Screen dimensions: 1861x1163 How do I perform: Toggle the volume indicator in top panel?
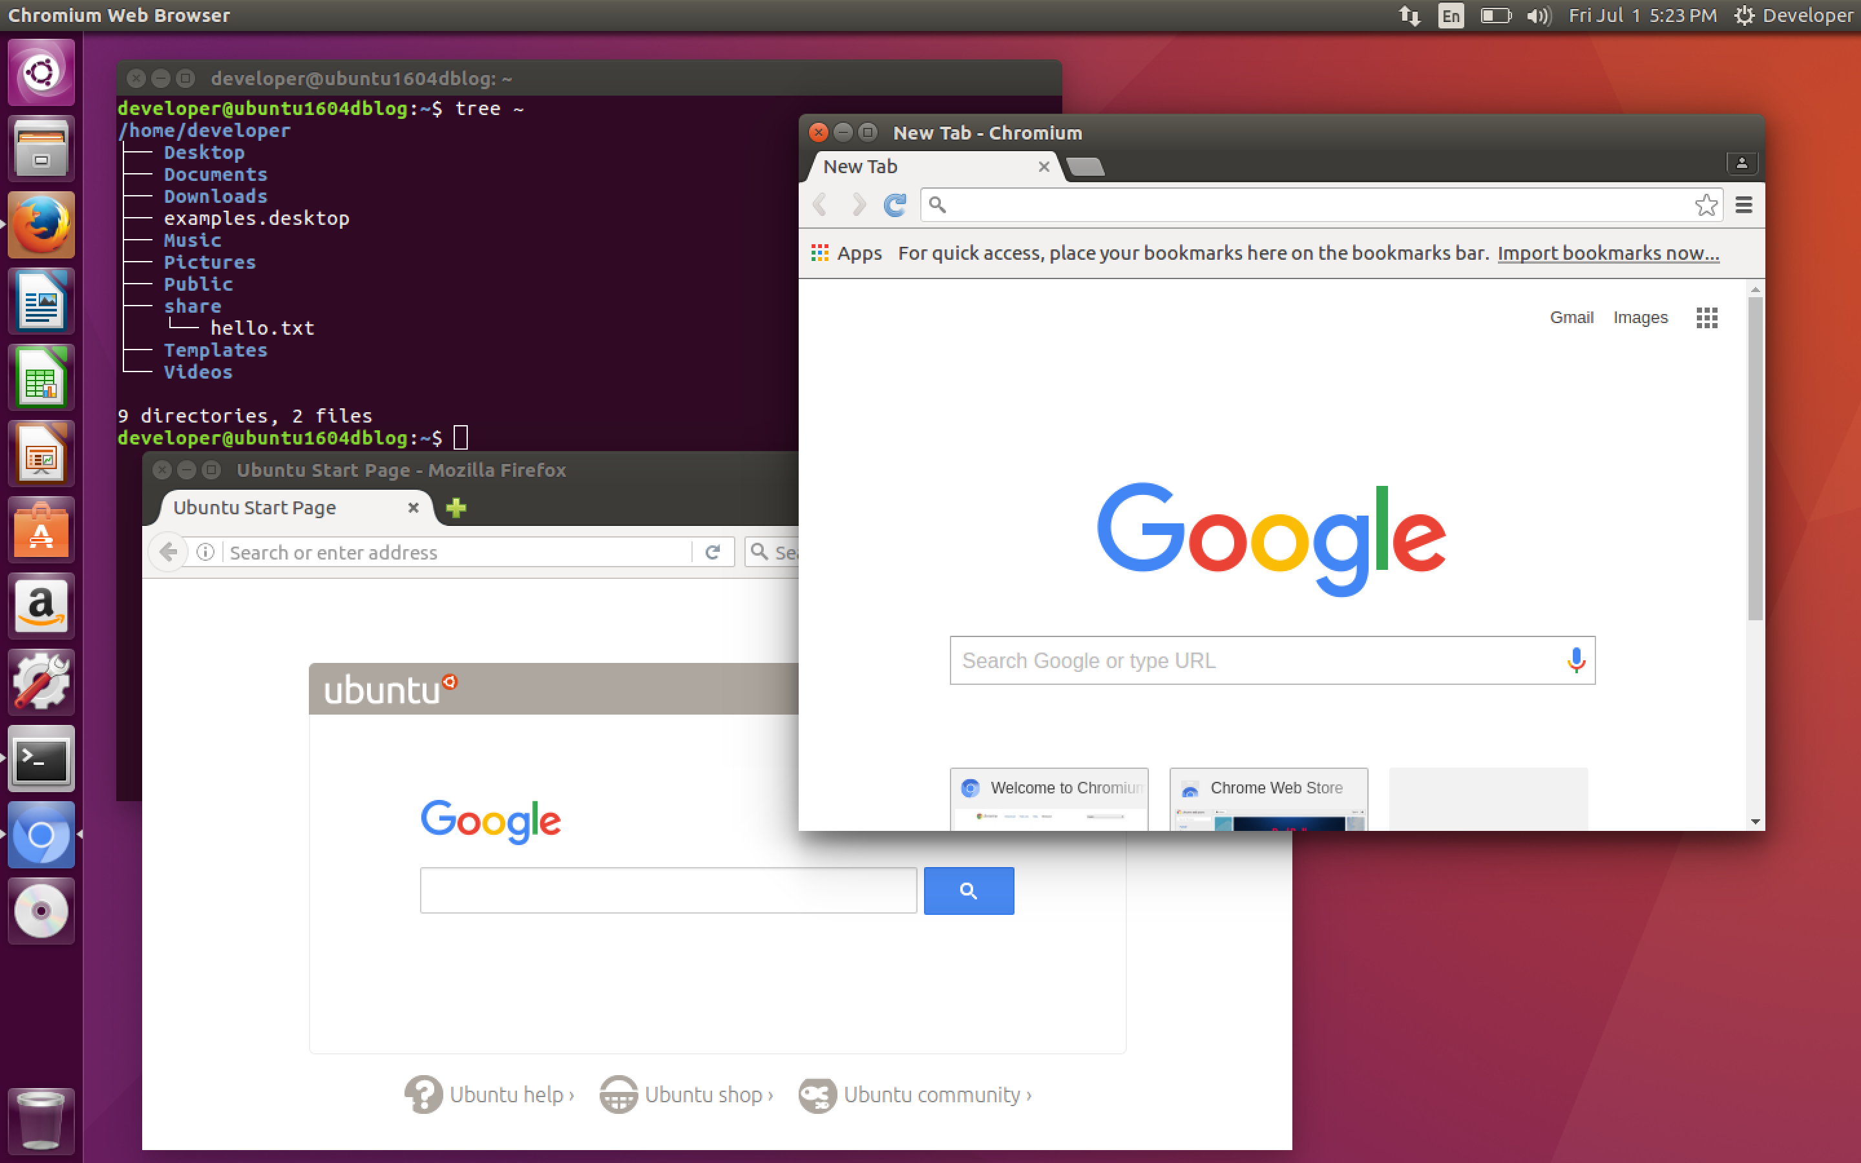point(1539,16)
